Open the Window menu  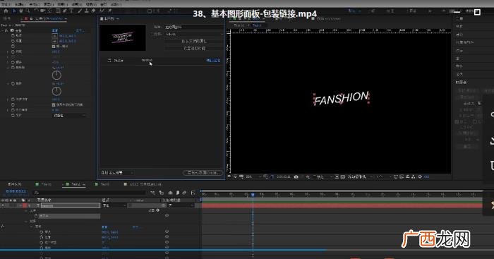pyautogui.click(x=103, y=5)
